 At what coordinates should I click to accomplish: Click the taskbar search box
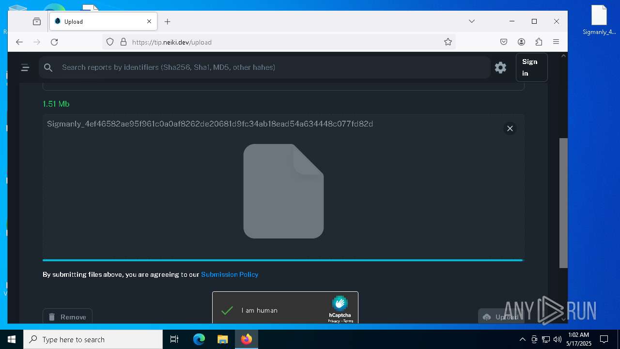93,339
